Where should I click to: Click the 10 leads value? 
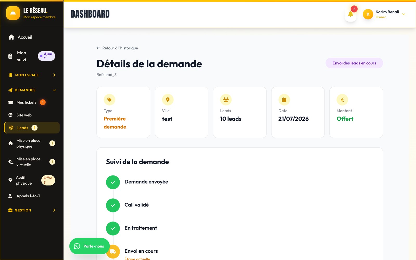coord(231,119)
